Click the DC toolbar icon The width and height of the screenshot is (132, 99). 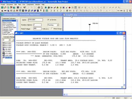64,7
